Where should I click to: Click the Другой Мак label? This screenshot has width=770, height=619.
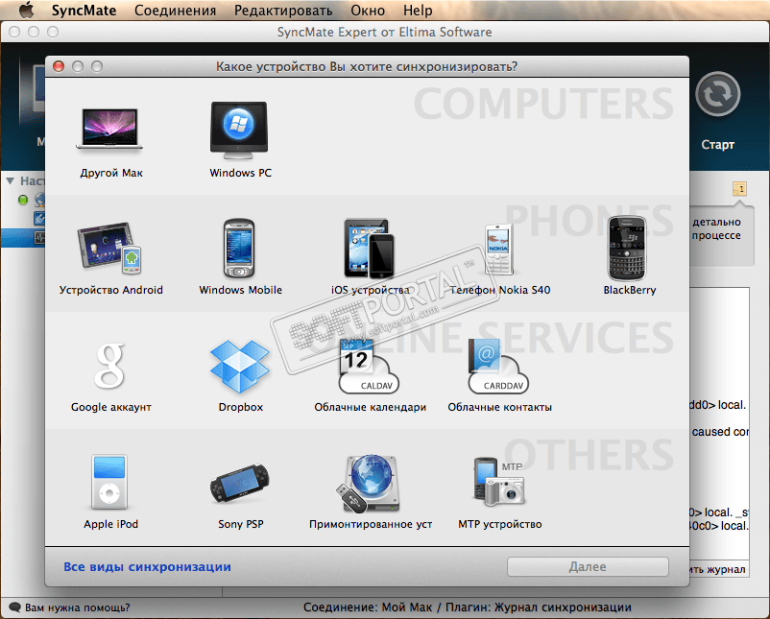(x=111, y=173)
